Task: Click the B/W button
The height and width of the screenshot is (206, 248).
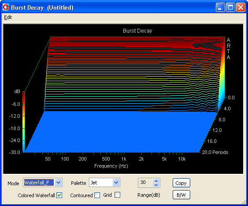Action: (181, 195)
